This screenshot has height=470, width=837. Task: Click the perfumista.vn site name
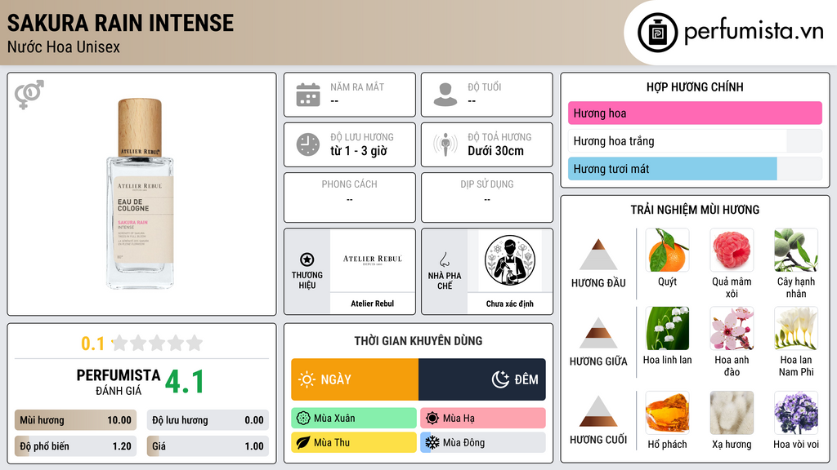tap(754, 31)
